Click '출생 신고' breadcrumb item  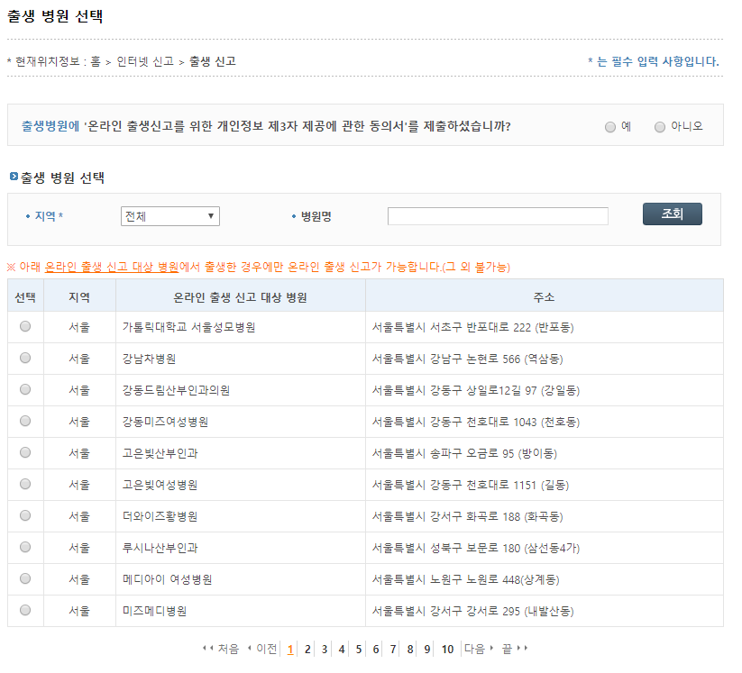coord(213,61)
